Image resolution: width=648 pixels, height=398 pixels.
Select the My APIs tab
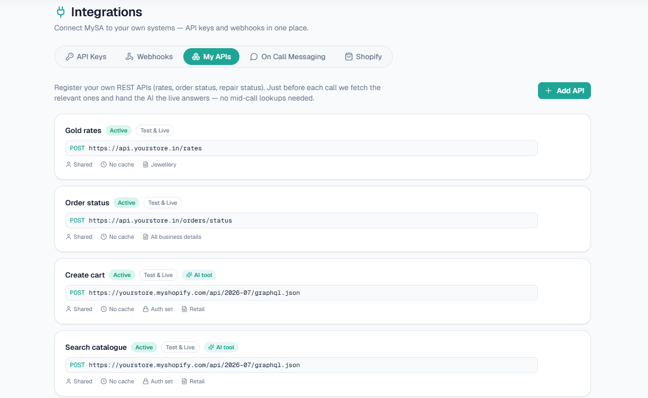[211, 57]
